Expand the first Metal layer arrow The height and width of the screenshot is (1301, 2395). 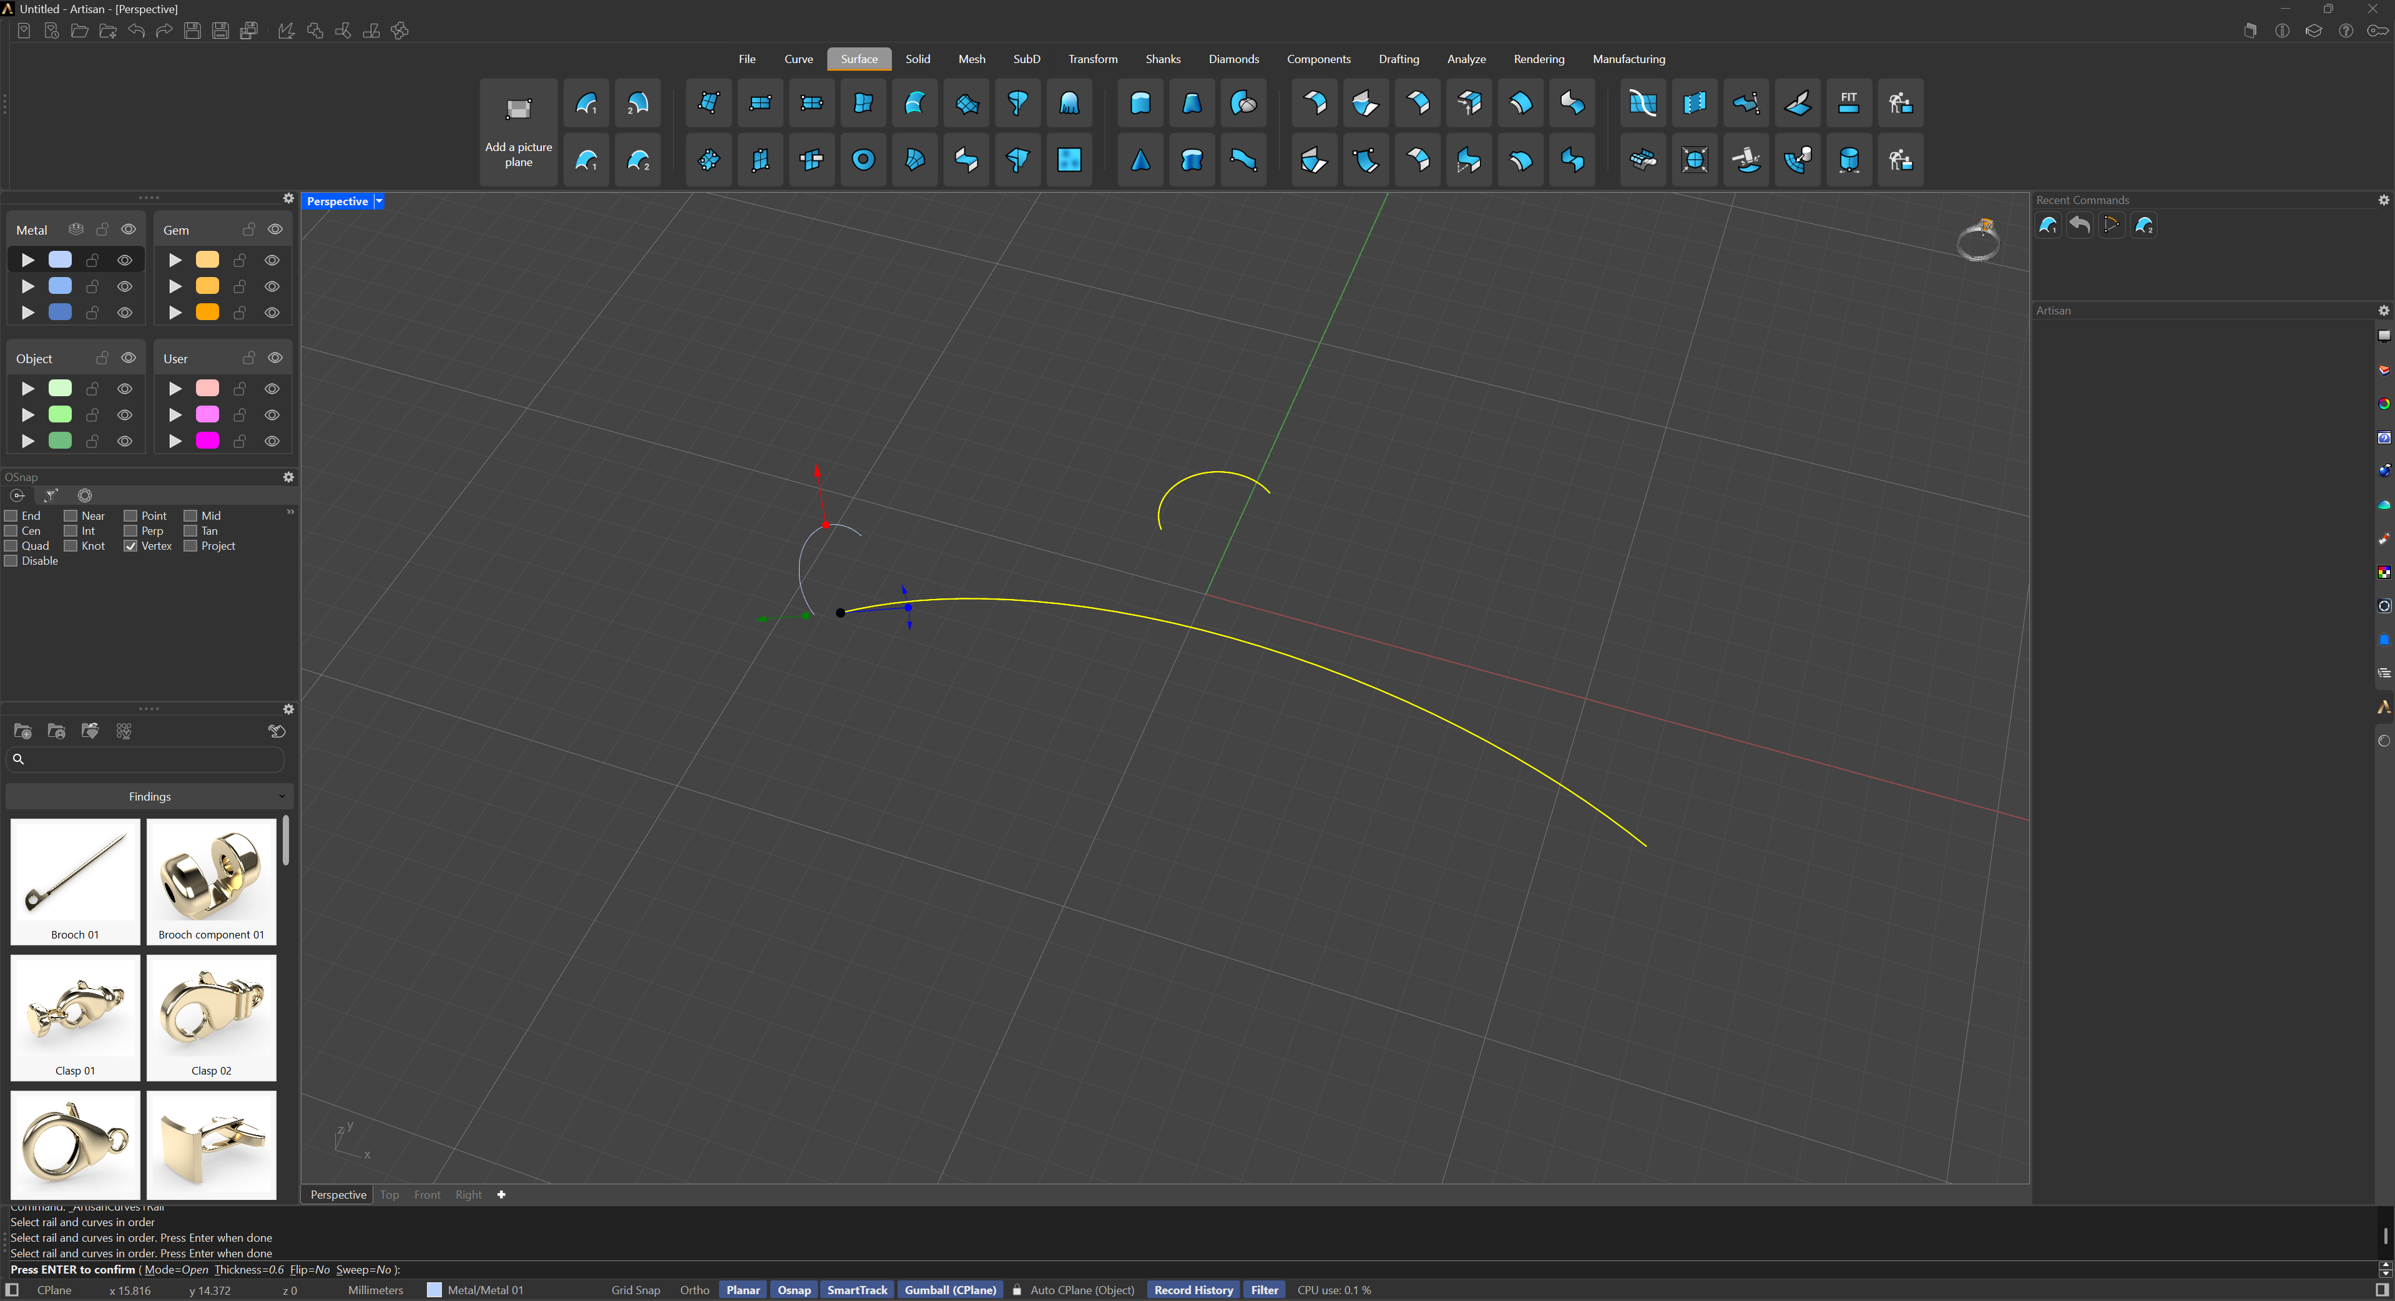pyautogui.click(x=28, y=260)
